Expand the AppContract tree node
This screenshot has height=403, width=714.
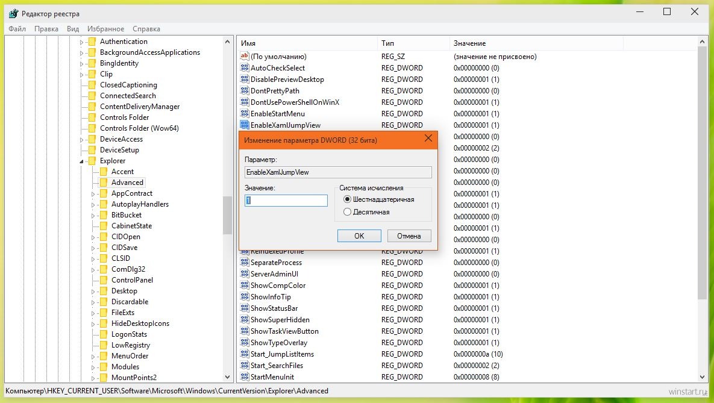[x=93, y=193]
